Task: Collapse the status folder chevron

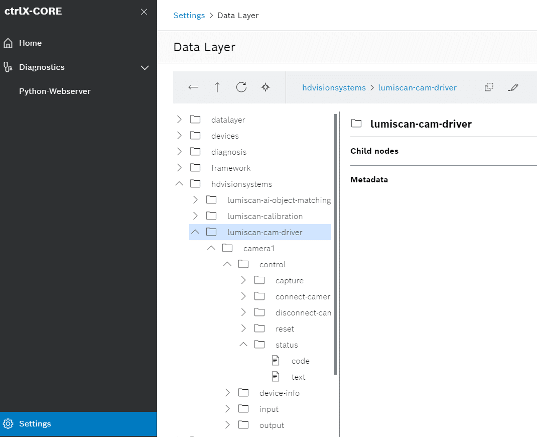Action: tap(243, 345)
